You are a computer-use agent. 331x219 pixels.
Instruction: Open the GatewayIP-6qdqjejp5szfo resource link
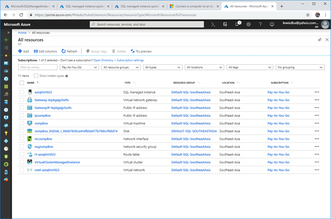tap(53, 108)
